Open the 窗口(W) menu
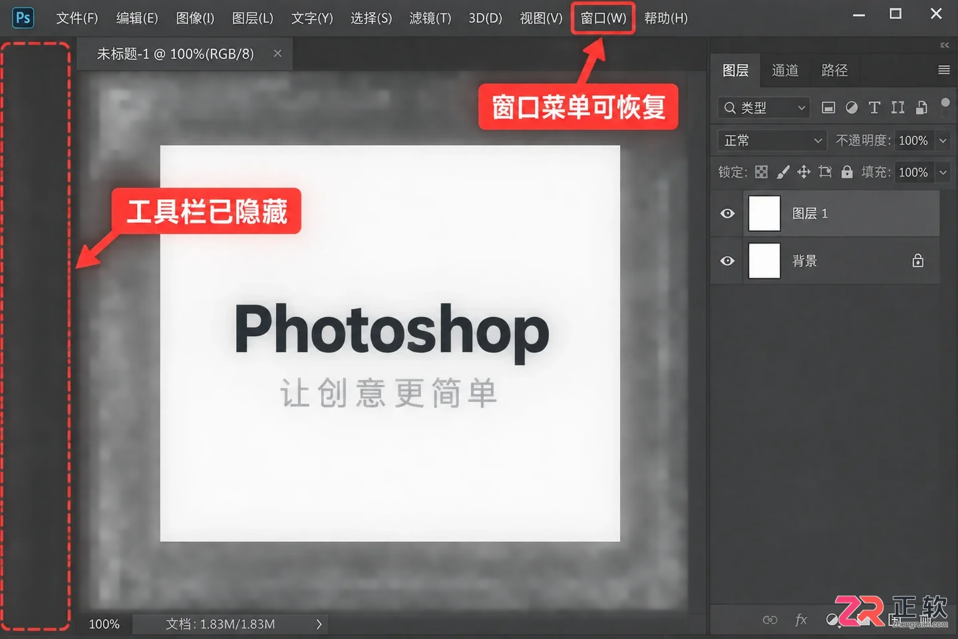Image resolution: width=958 pixels, height=639 pixels. click(603, 18)
